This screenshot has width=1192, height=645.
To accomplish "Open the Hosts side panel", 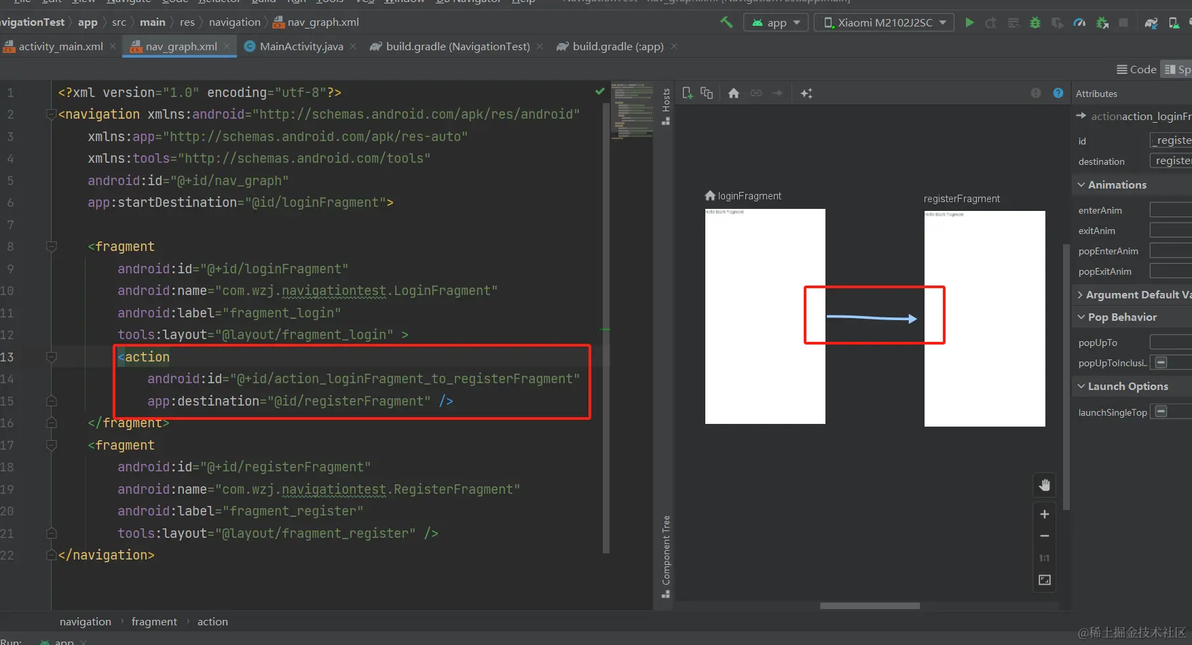I will click(666, 106).
